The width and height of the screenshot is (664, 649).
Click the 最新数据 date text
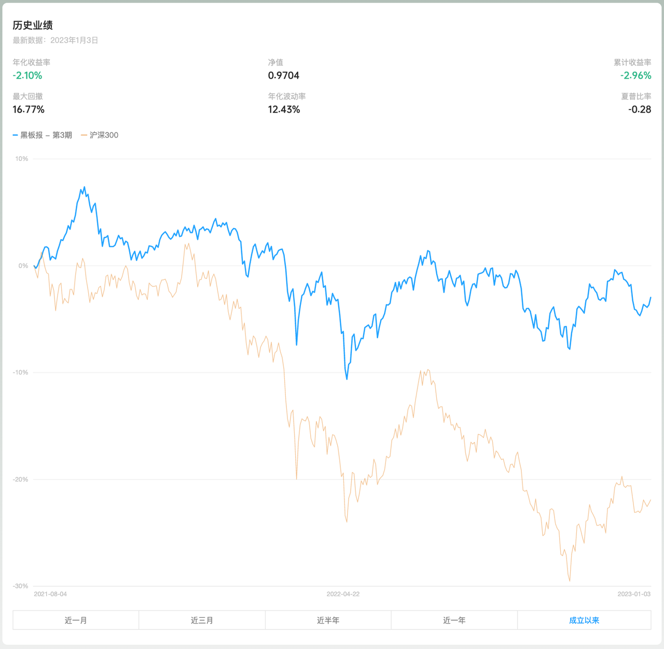tap(56, 40)
